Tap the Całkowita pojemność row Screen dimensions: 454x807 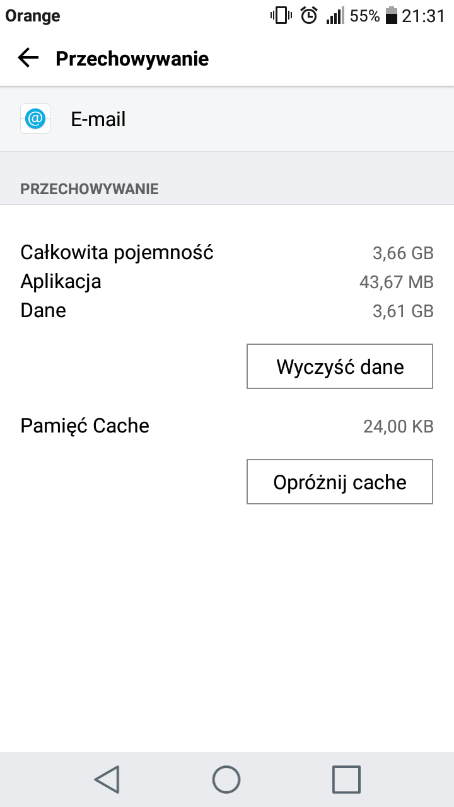coord(227,253)
